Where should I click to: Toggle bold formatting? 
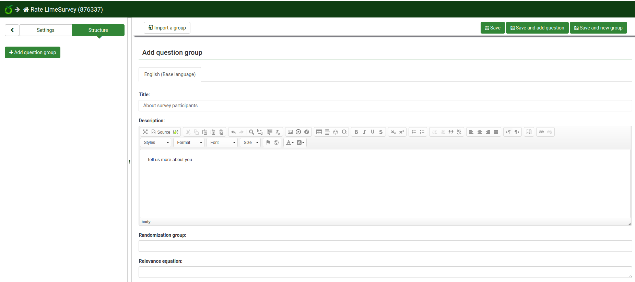click(x=356, y=132)
